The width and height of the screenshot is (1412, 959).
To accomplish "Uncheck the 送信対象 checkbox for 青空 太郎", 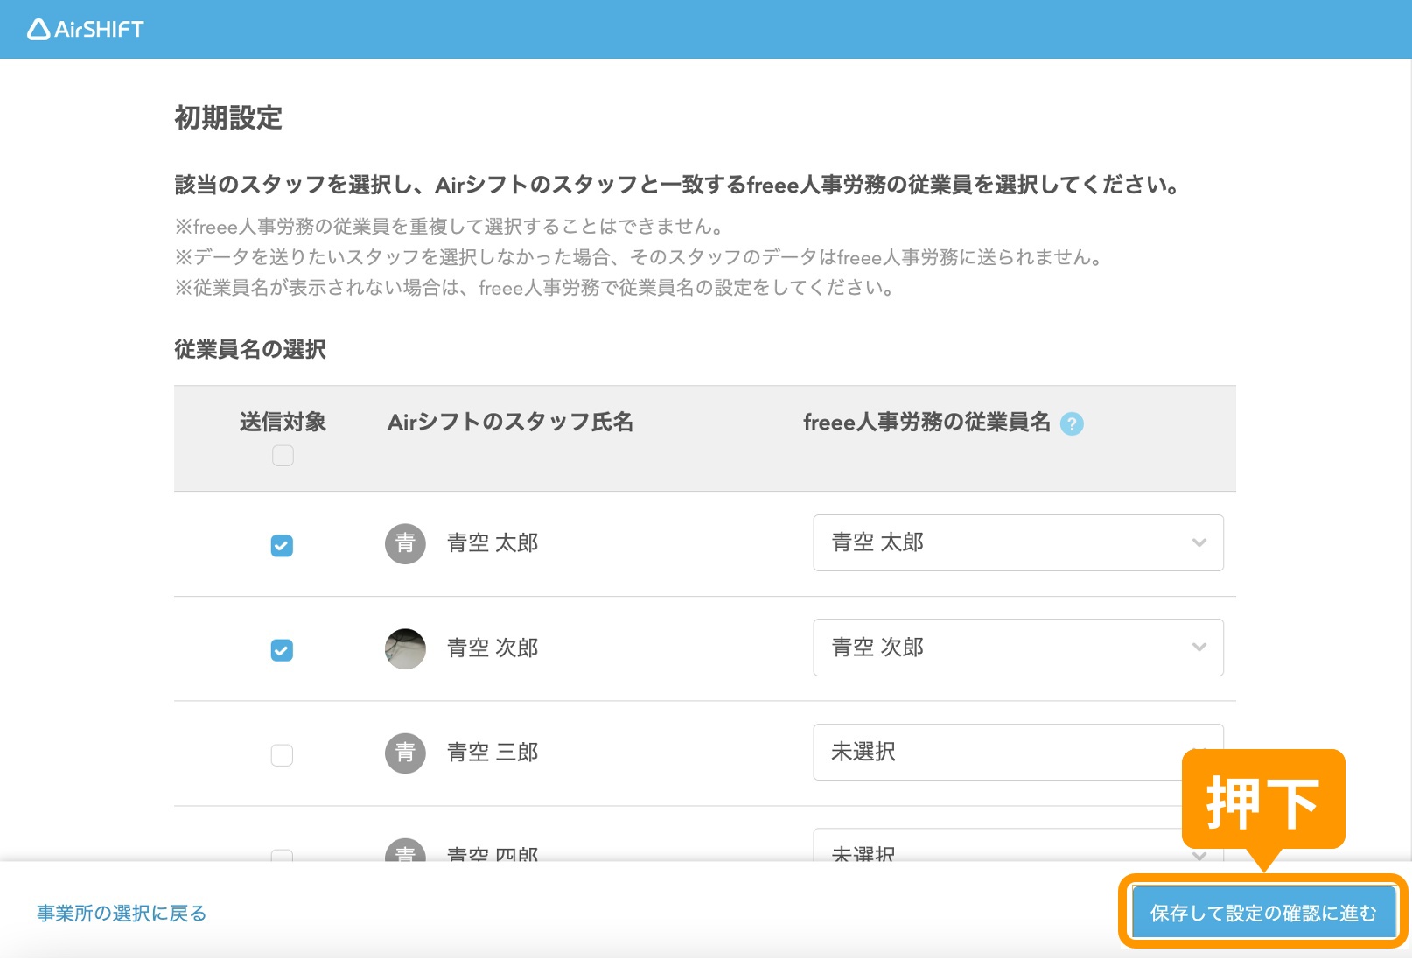I will coord(282,546).
